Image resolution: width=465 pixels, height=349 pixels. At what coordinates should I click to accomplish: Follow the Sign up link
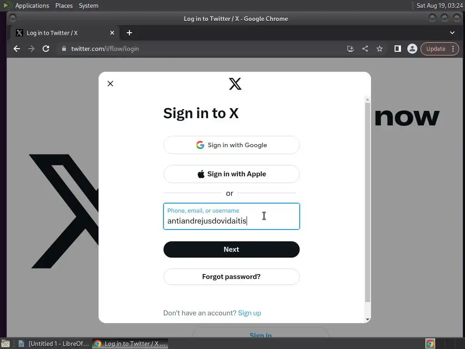point(249,313)
